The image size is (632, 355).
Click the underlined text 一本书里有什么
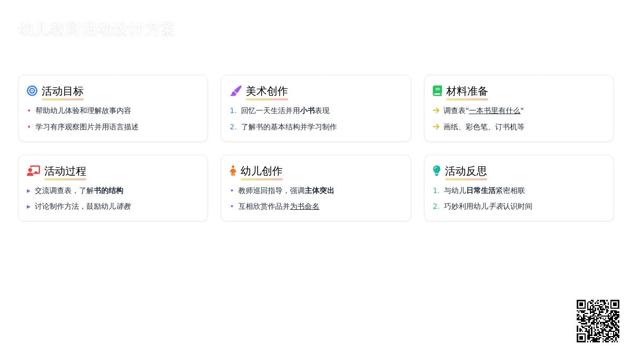495,110
